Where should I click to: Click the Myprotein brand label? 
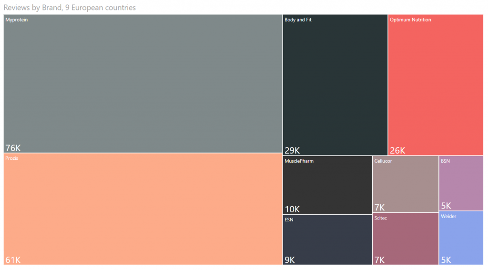(x=17, y=20)
